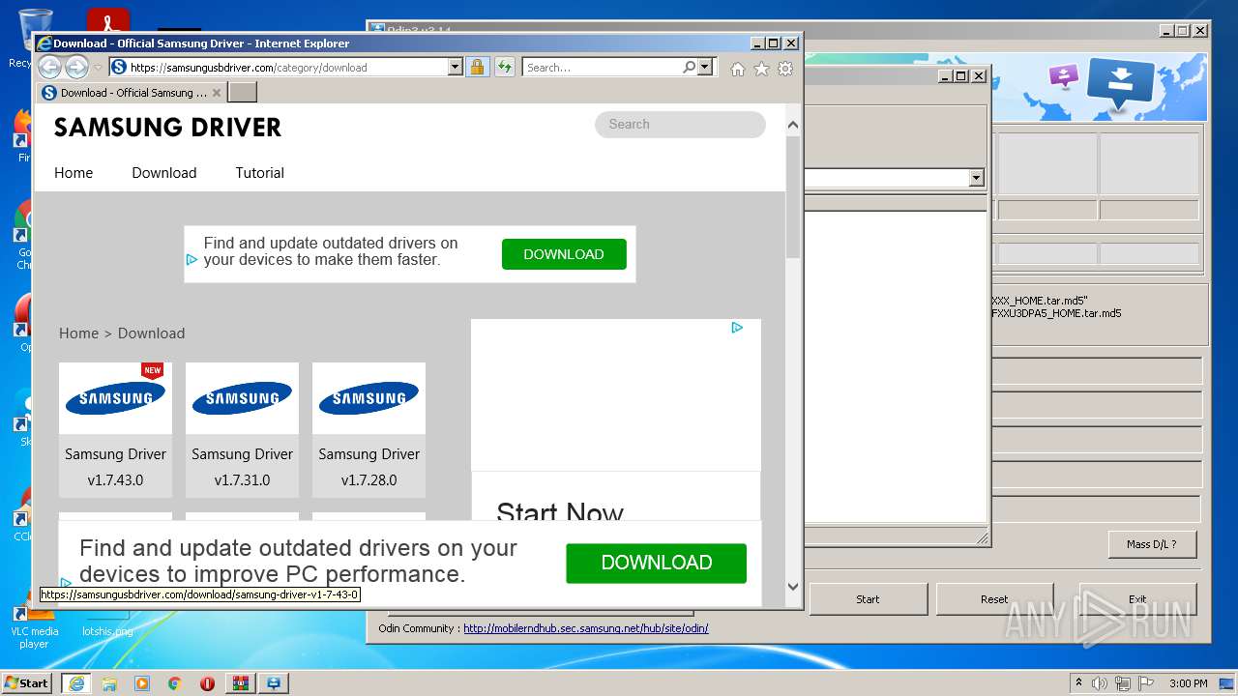Click the Home breadcrumb link
1238x696 pixels.
tap(78, 333)
